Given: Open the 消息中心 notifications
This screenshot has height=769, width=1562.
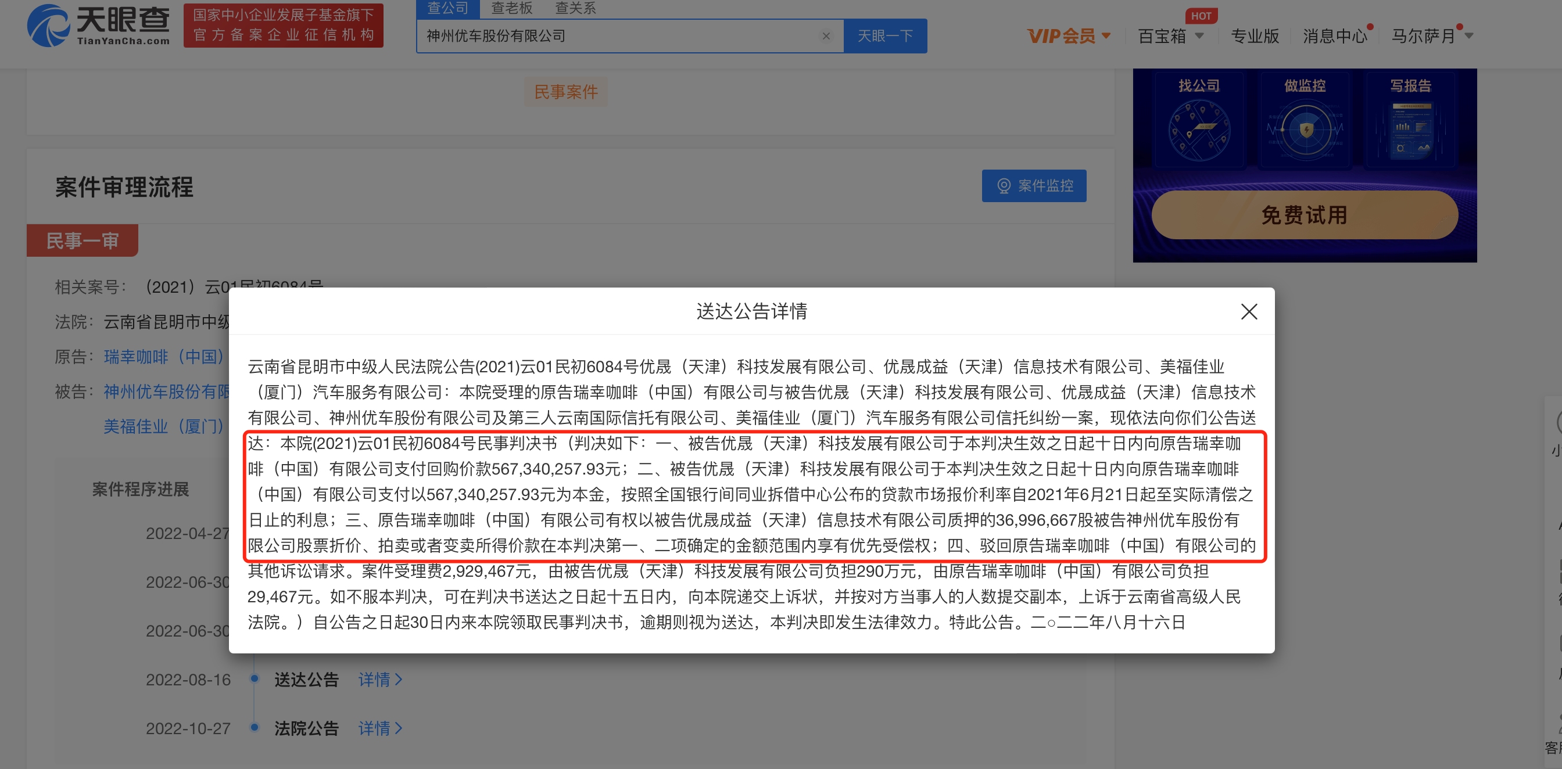Looking at the screenshot, I should coord(1335,37).
